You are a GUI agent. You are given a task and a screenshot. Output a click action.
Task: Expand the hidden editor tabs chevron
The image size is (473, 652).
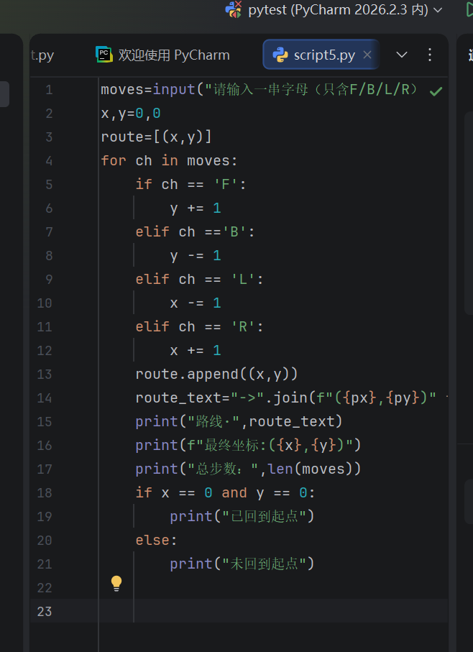pyautogui.click(x=402, y=55)
